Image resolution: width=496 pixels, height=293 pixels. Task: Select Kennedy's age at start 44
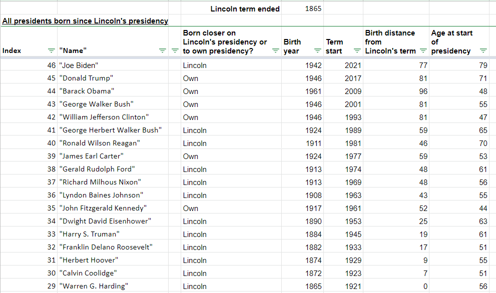[x=459, y=208]
